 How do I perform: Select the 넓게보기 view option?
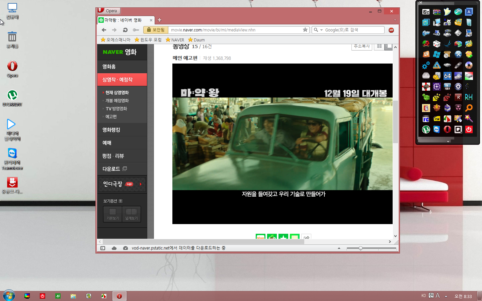click(x=132, y=214)
